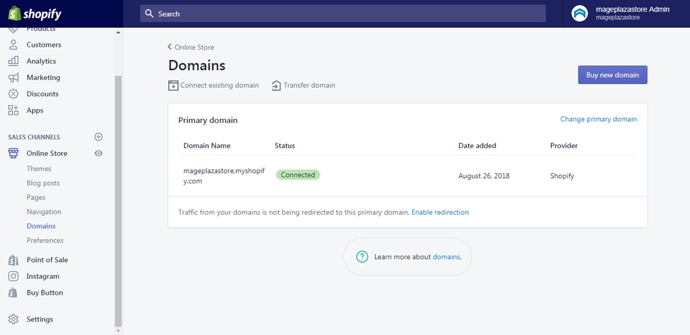This screenshot has width=690, height=335.
Task: Click the Connect existing domain link
Action: point(220,86)
